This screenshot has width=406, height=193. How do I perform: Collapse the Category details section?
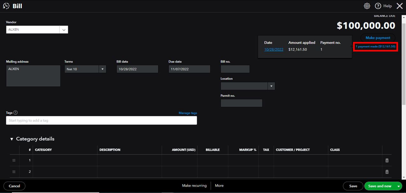click(x=12, y=139)
